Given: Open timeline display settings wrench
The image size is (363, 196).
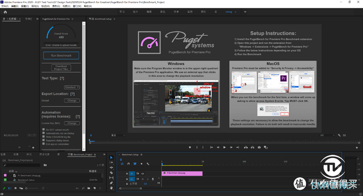Looking at the screenshot, I should (148, 164).
